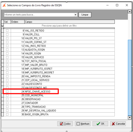Click the green checkmark OK button
Viewport: 133px width, 132px height.
click(x=100, y=124)
